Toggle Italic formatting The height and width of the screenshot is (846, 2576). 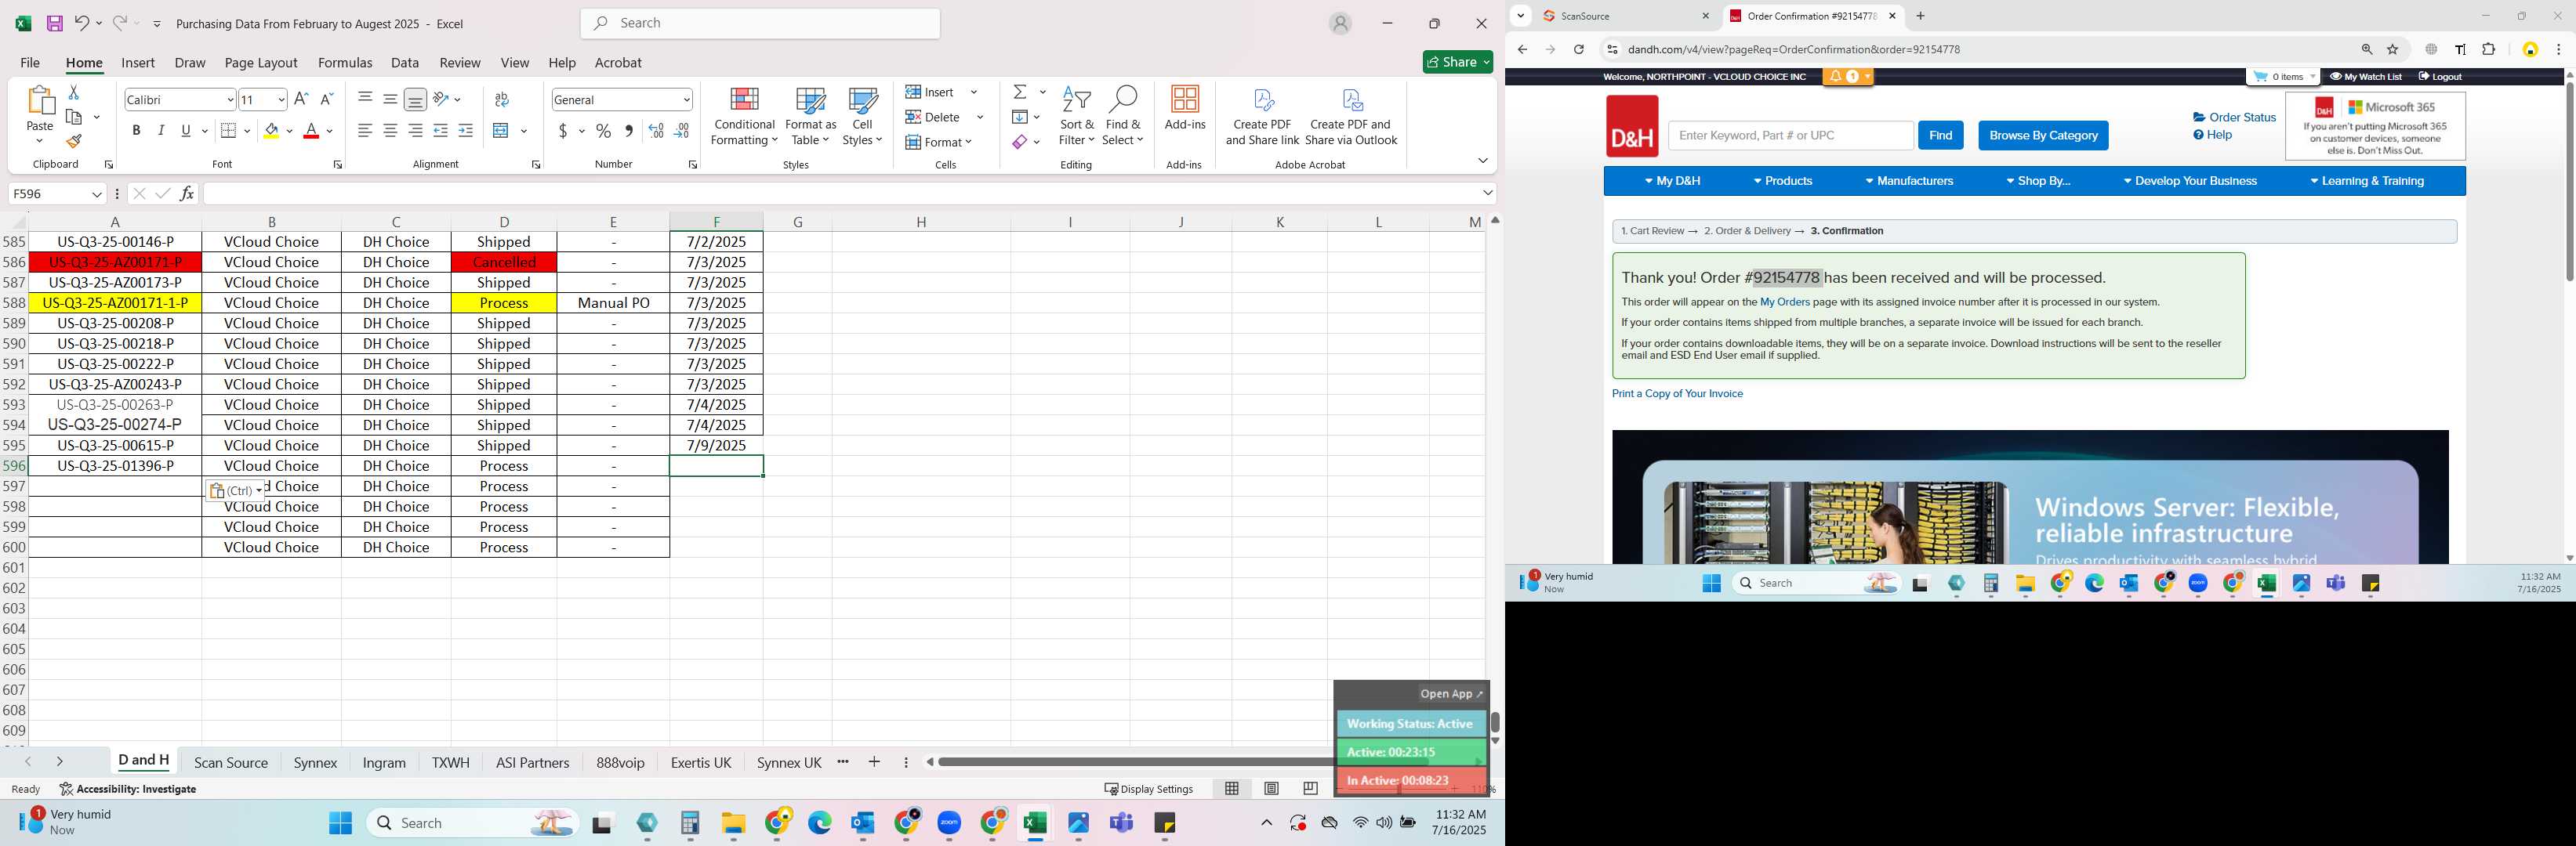pyautogui.click(x=161, y=131)
